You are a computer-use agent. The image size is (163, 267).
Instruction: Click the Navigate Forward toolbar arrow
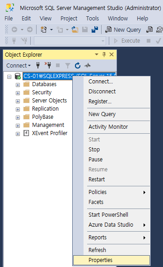tap(30, 29)
